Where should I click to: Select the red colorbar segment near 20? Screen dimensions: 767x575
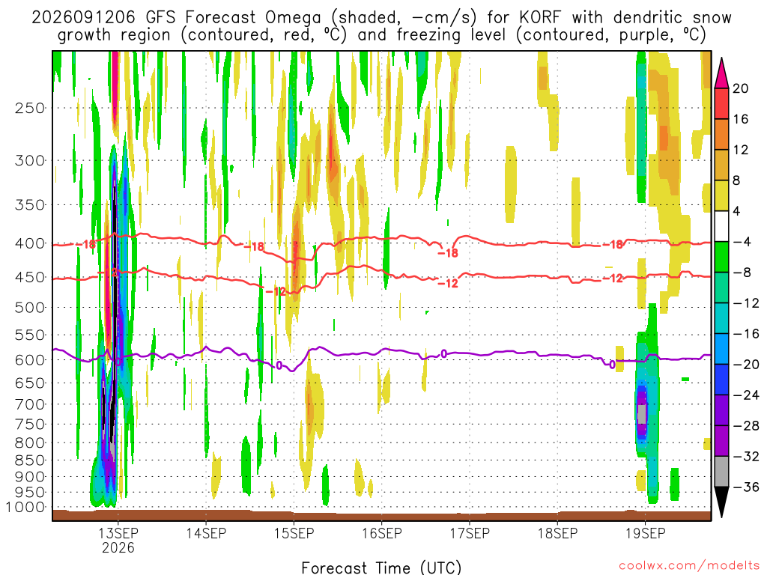tap(721, 103)
